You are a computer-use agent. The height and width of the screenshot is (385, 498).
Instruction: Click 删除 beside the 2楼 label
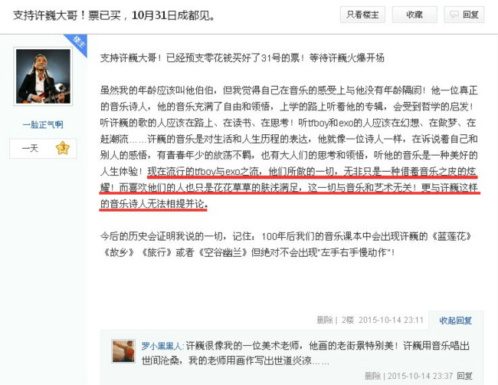tap(325, 320)
